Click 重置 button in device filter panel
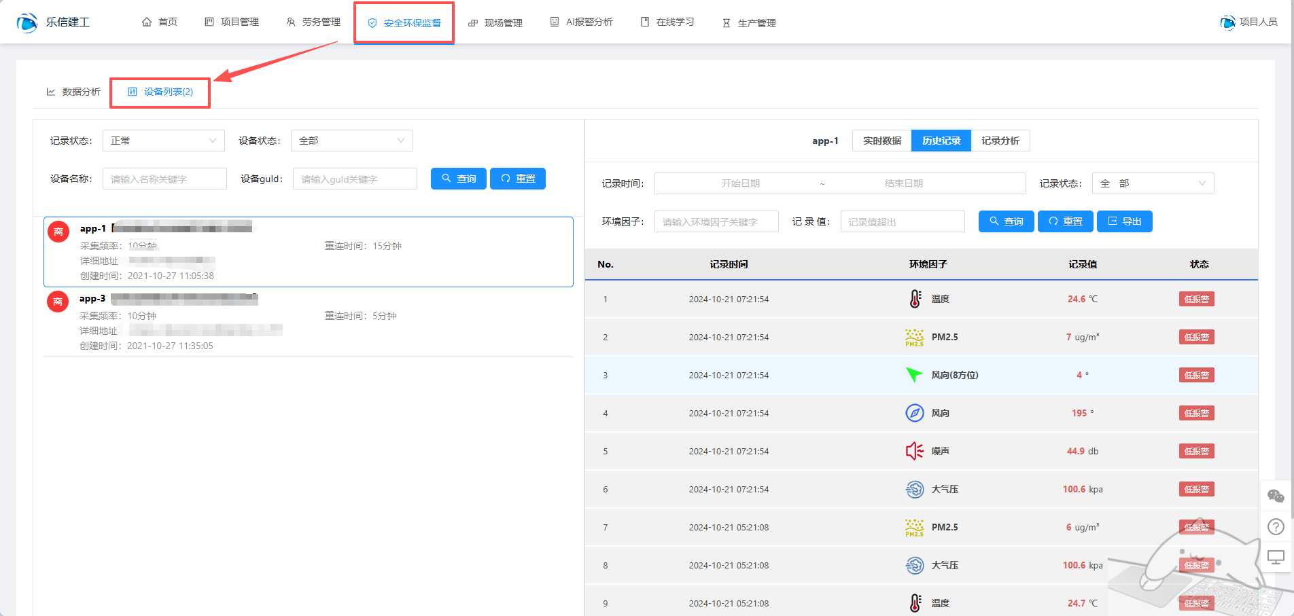 (517, 179)
